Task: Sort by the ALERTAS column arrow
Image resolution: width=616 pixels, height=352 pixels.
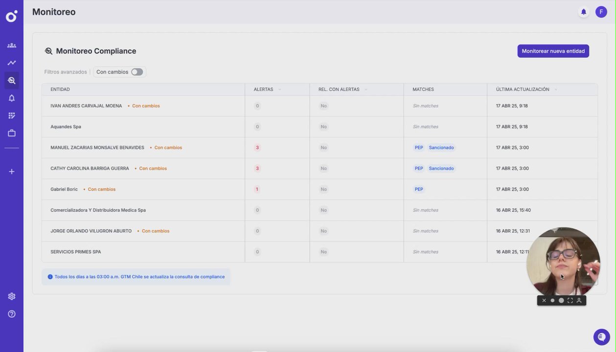Action: (x=279, y=89)
